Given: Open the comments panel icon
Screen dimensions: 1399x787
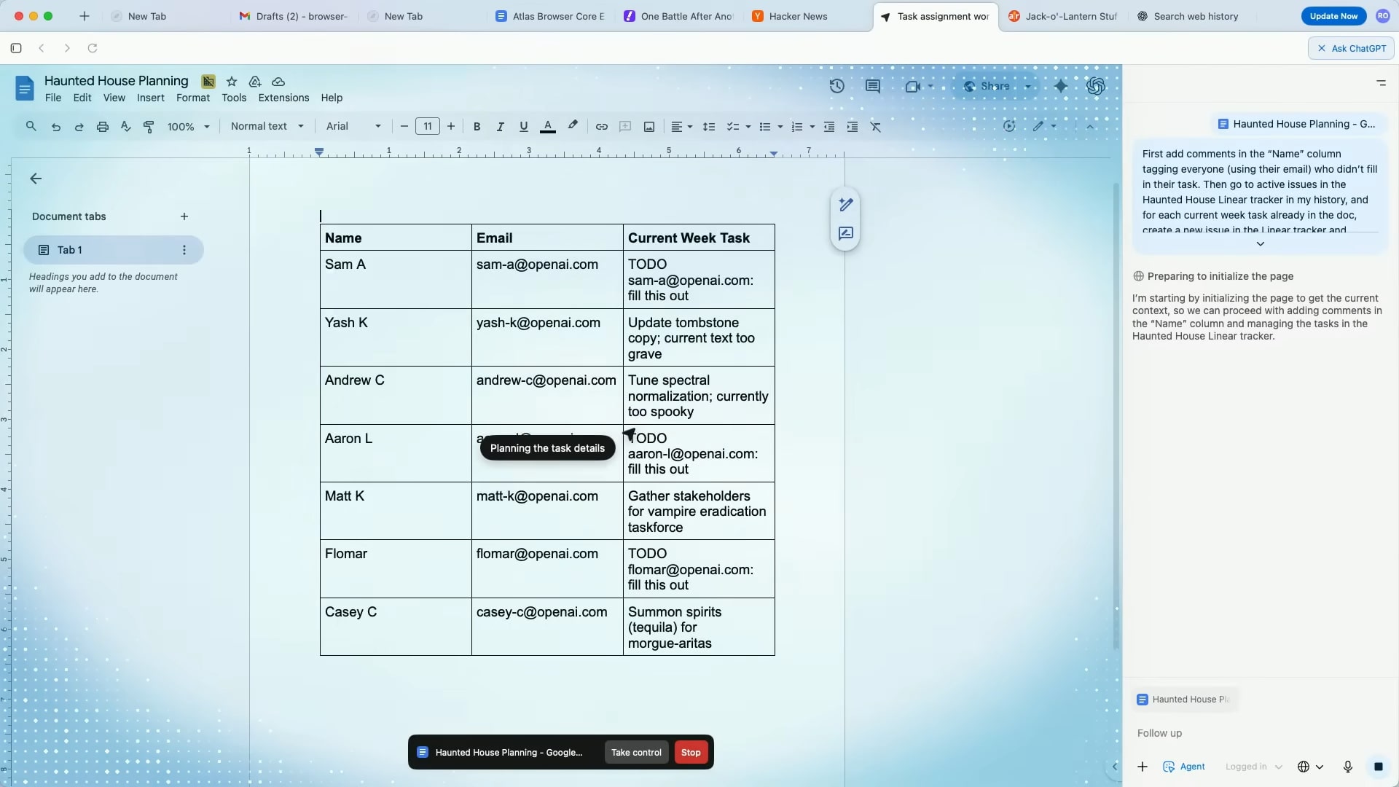Looking at the screenshot, I should click(872, 86).
